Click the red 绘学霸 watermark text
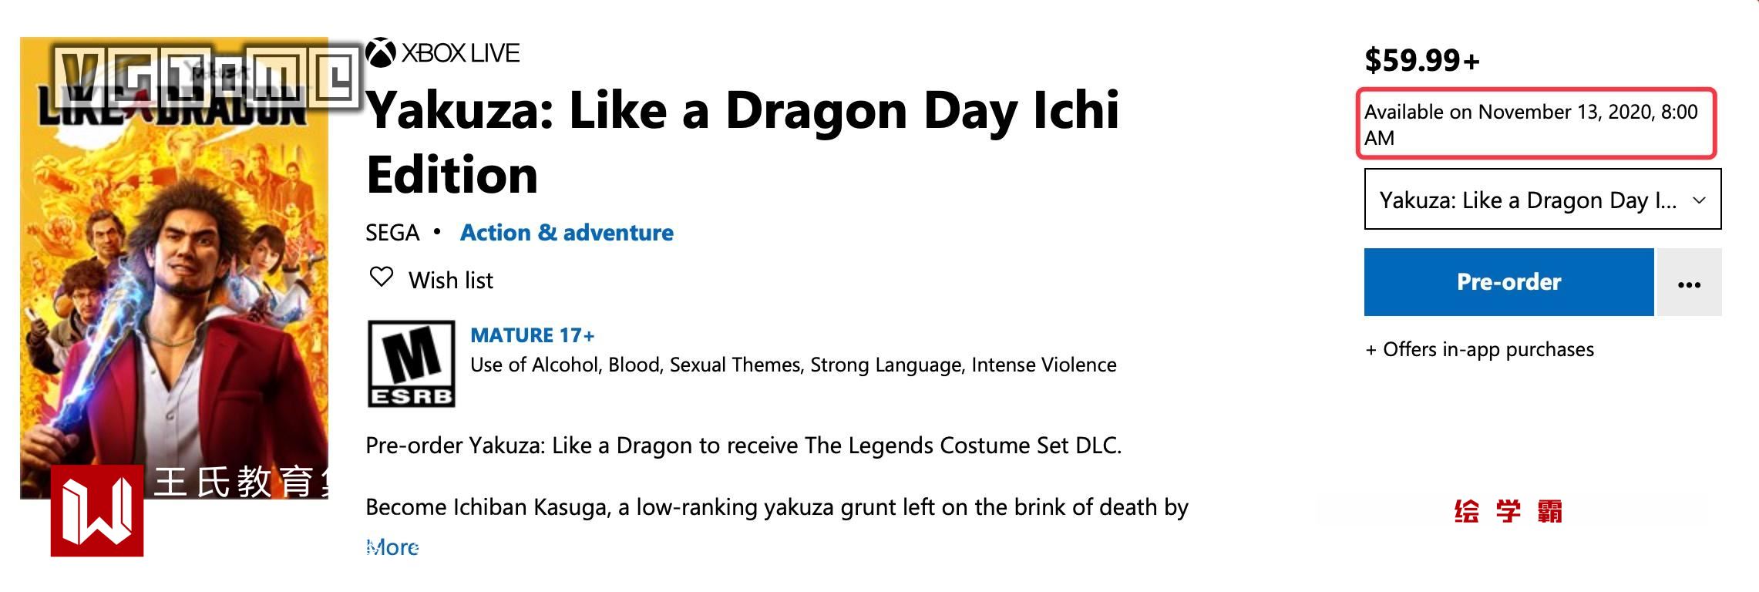This screenshot has width=1759, height=592. coord(1508,511)
